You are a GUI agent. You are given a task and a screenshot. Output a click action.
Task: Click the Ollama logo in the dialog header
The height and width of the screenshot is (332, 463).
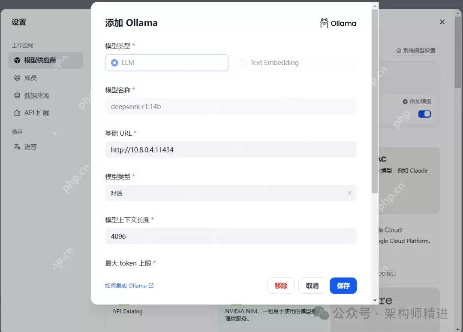pos(324,23)
